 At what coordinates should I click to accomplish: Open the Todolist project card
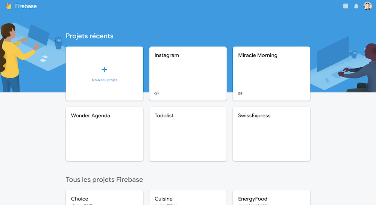coord(188,134)
